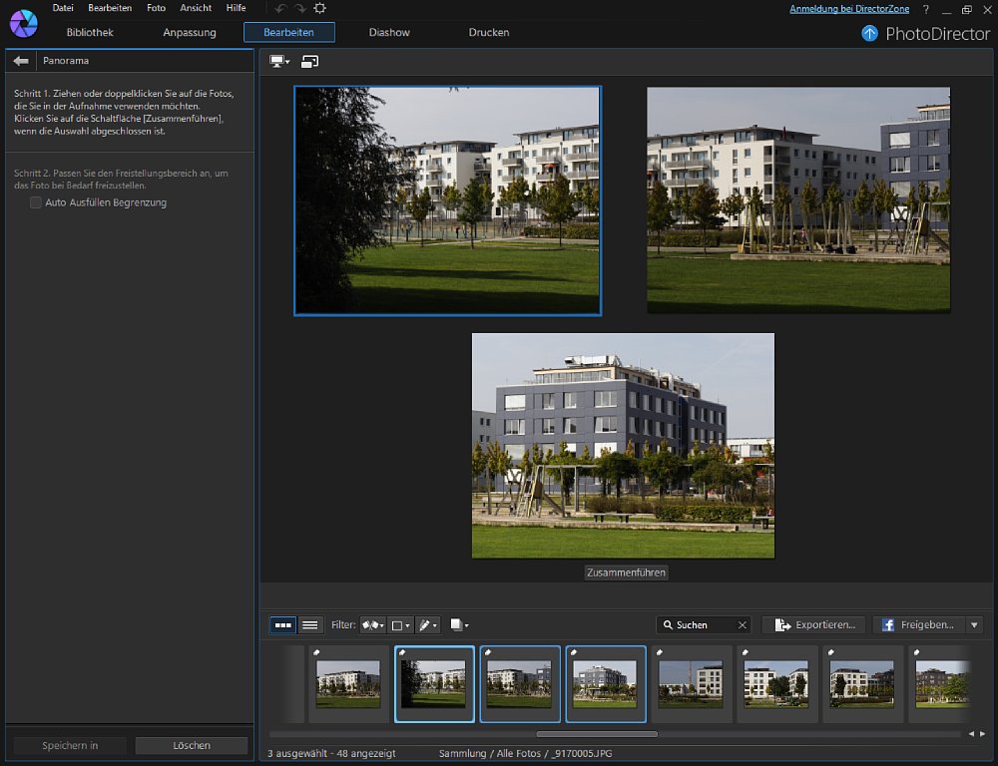Image resolution: width=998 pixels, height=766 pixels.
Task: Click the tag marker on the first filmstrip thumbnail
Action: click(316, 652)
